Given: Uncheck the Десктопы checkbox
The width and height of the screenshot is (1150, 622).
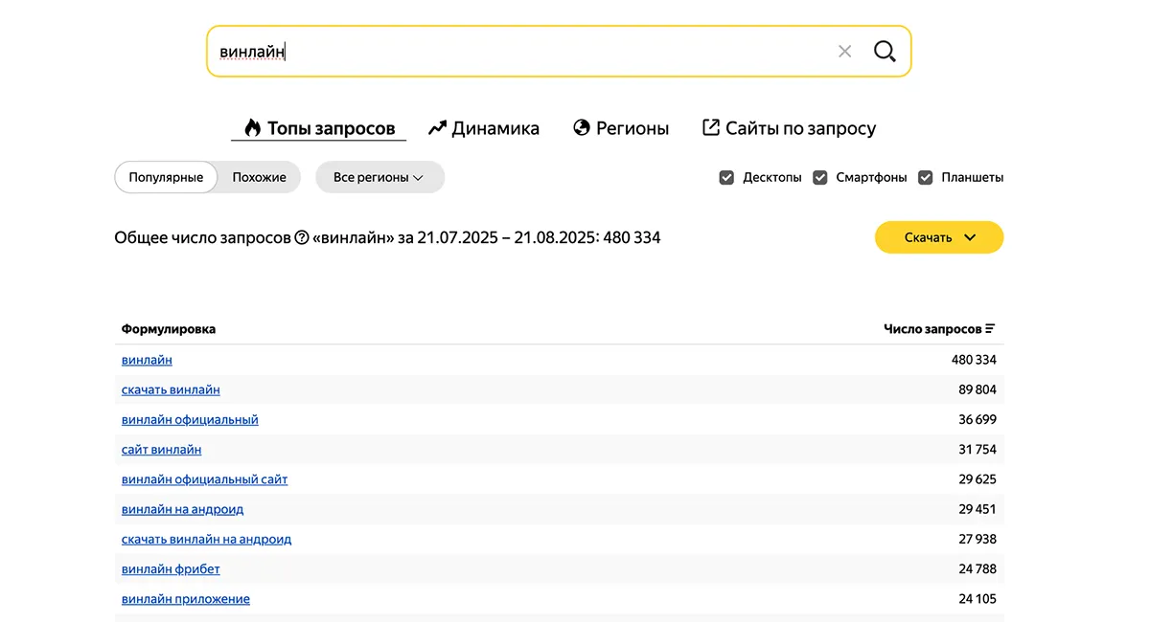Looking at the screenshot, I should (726, 178).
